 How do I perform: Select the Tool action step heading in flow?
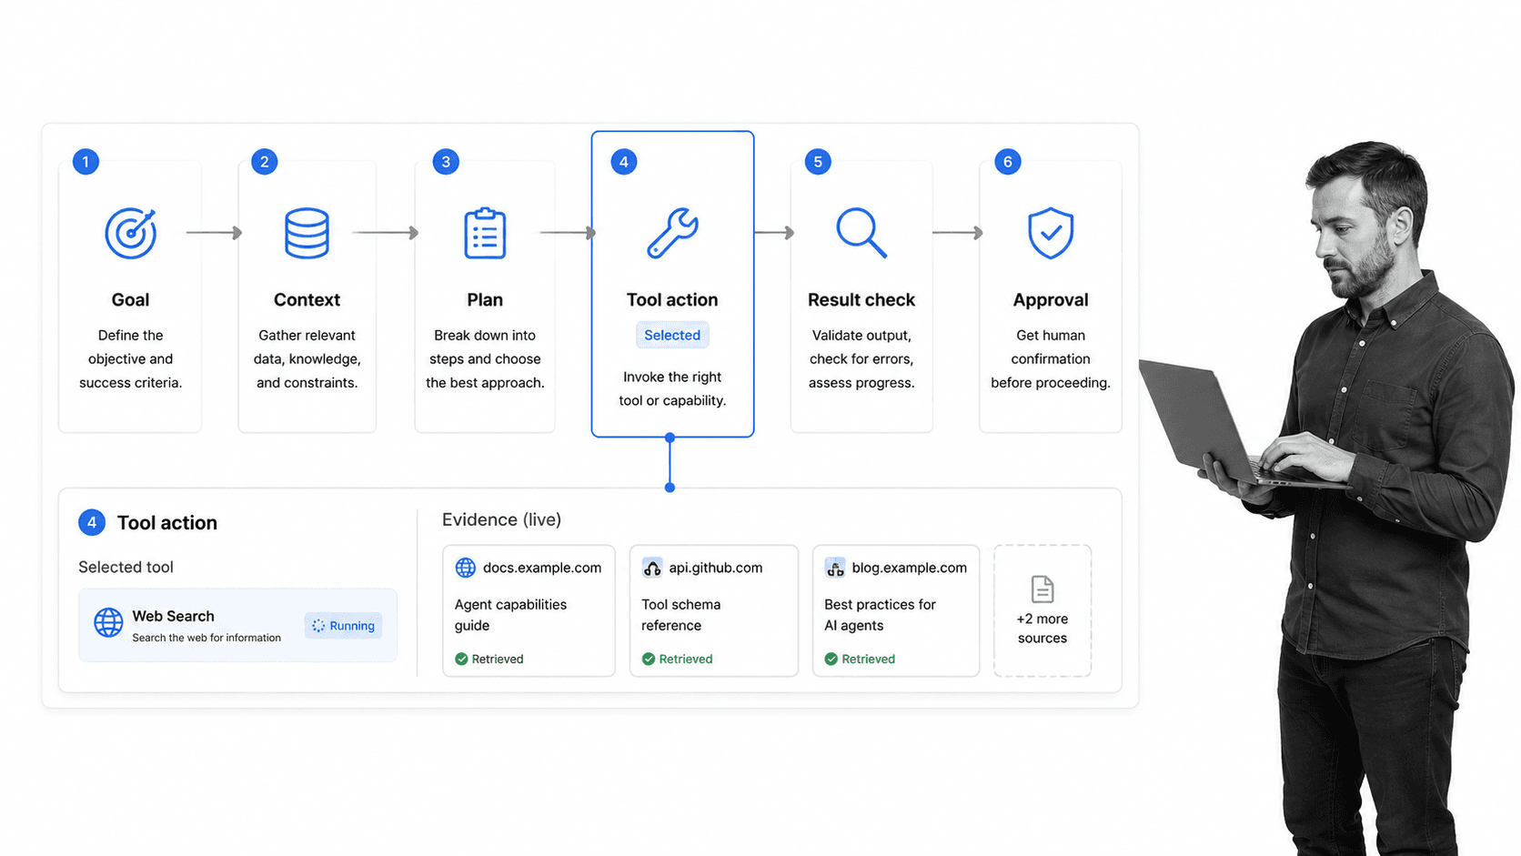pos(672,299)
